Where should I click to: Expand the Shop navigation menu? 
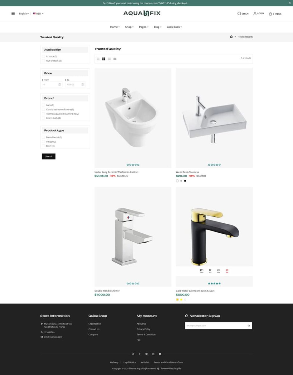pyautogui.click(x=129, y=27)
